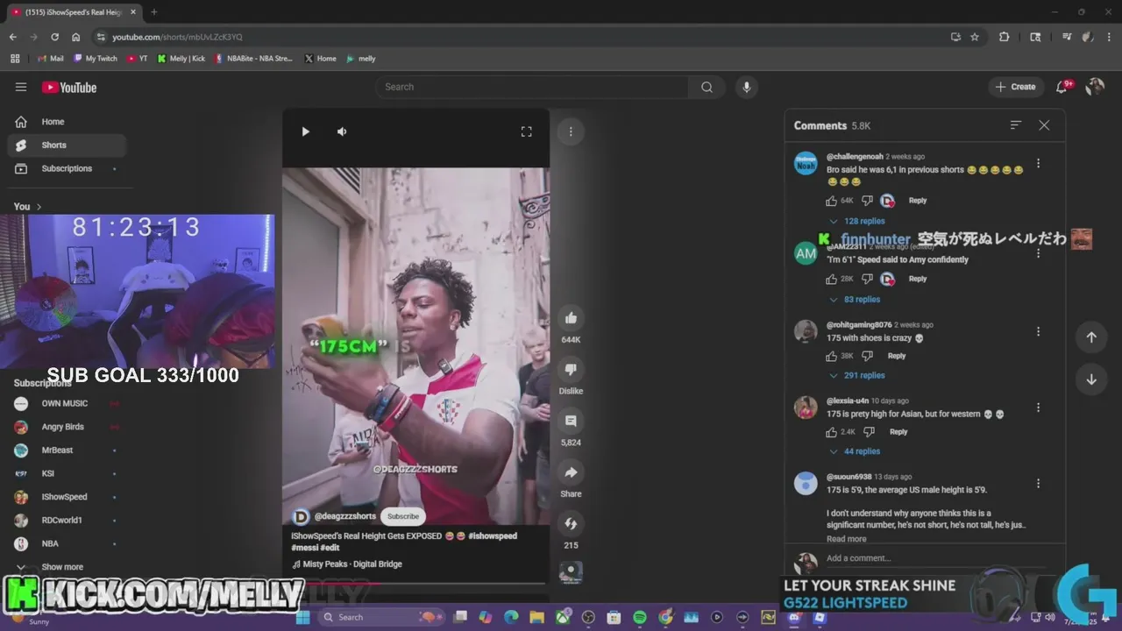Screen dimensions: 1122x631
Task: Open options menu for suoun6938 comment
Action: 1038,484
